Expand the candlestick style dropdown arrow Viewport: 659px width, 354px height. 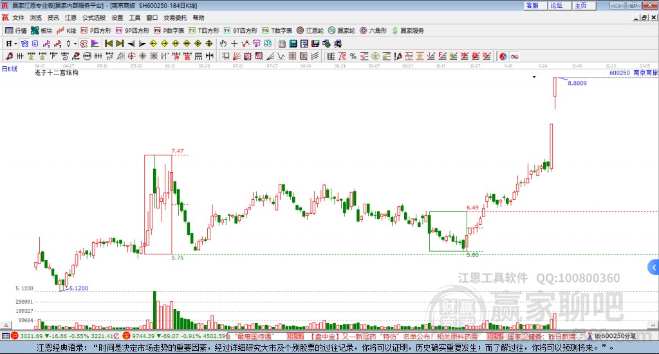coord(75,44)
